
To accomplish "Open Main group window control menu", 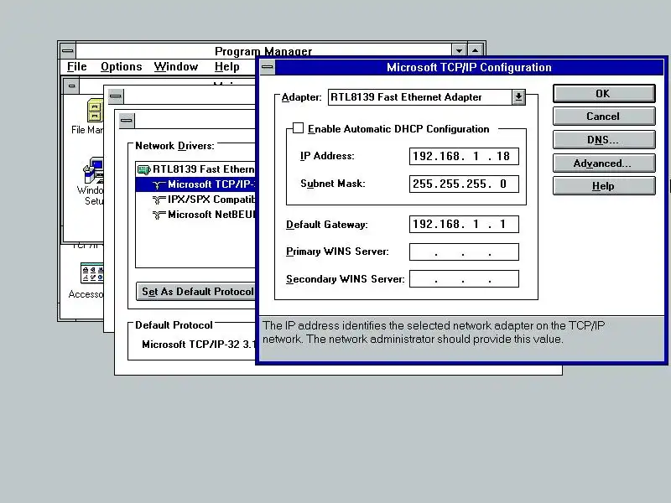I will [71, 86].
